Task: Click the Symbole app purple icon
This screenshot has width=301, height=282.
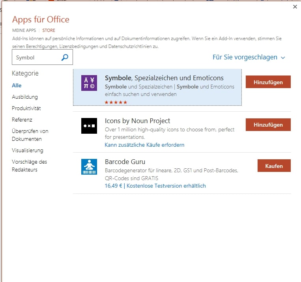Action: tap(89, 83)
